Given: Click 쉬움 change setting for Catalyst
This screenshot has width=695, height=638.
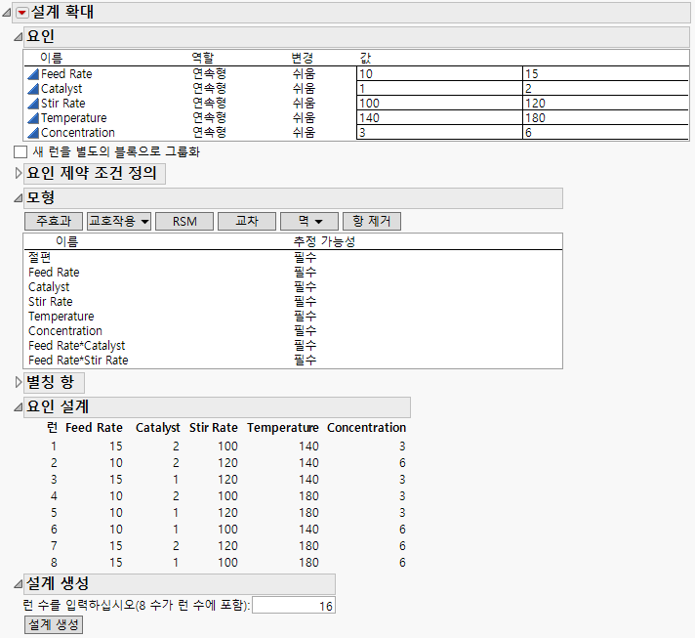Looking at the screenshot, I should coord(304,88).
